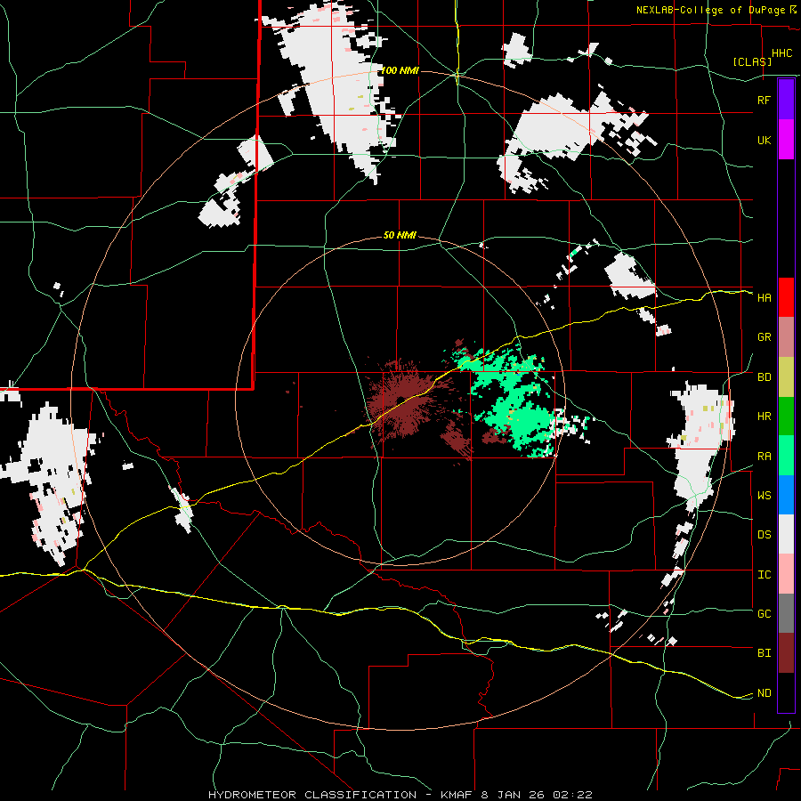Image resolution: width=801 pixels, height=801 pixels.
Task: Click the "IC" legend label
Action: (x=764, y=575)
